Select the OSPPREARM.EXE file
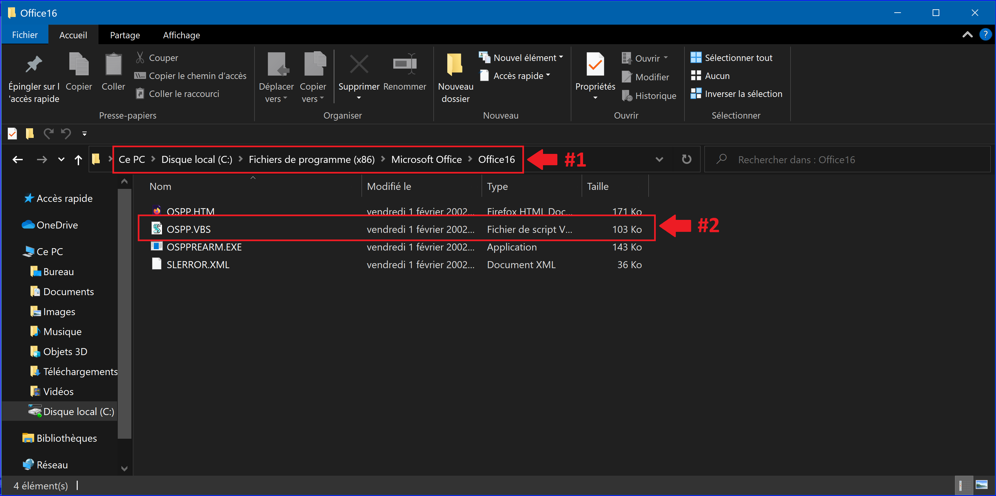Image resolution: width=996 pixels, height=496 pixels. pyautogui.click(x=396, y=247)
